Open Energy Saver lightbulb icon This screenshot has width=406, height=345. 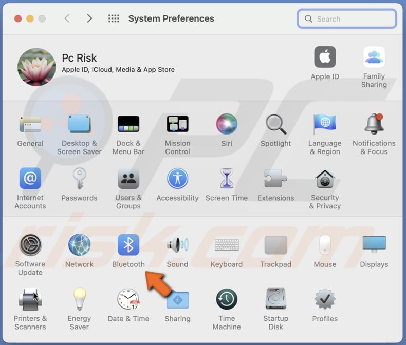click(x=79, y=299)
